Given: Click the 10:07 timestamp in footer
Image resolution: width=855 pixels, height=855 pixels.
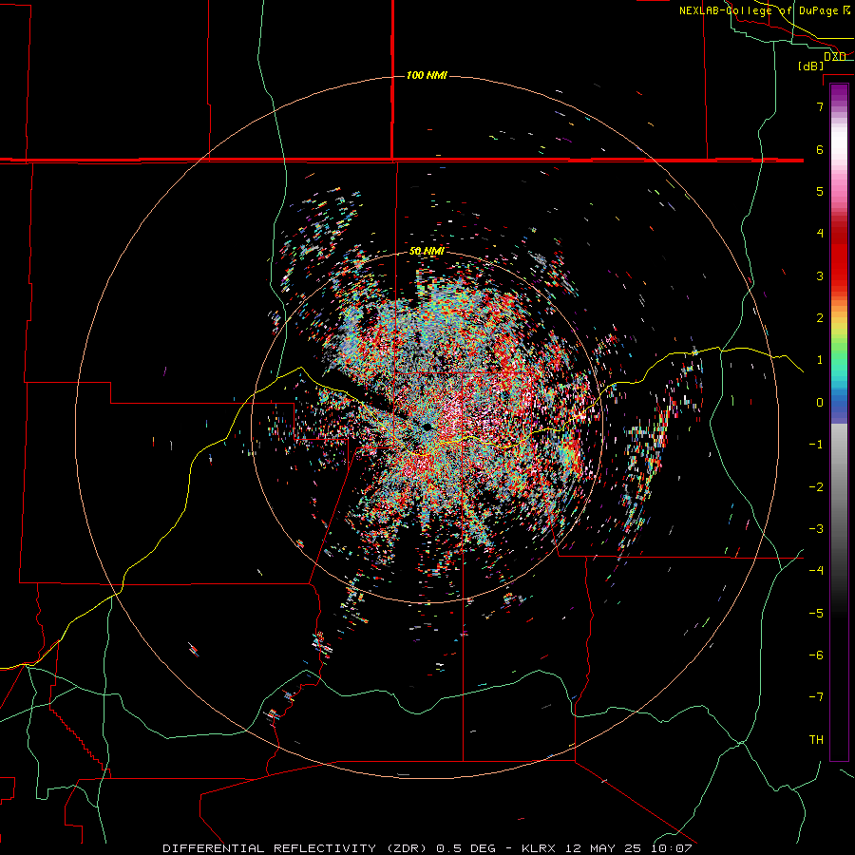Looking at the screenshot, I should point(672,848).
